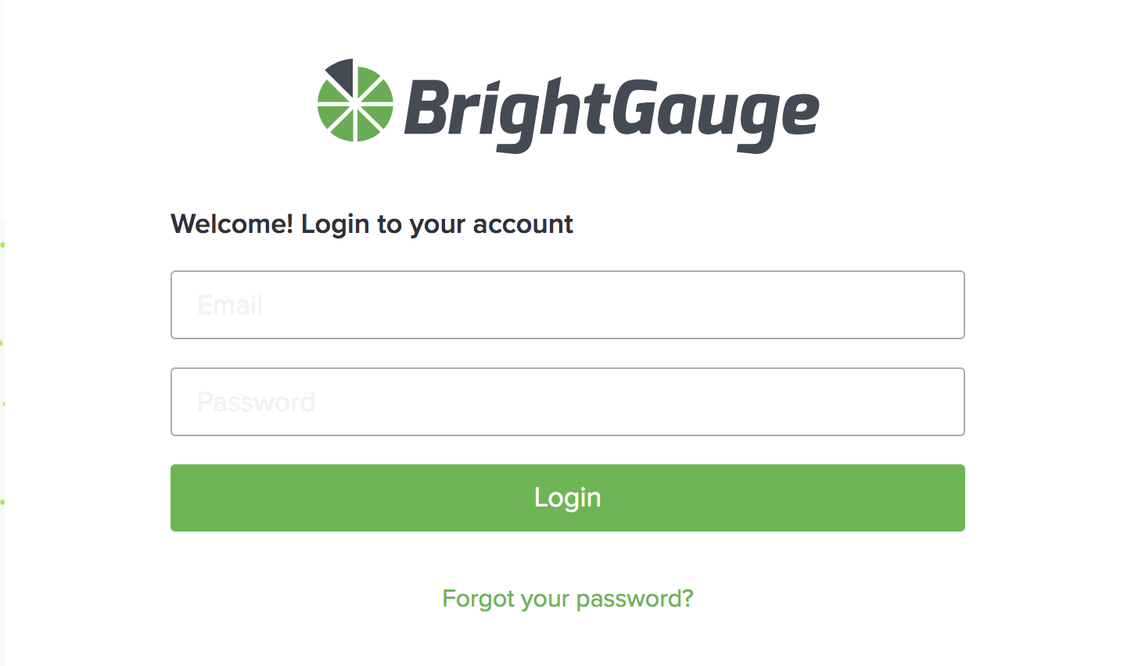Click the Email placeholder text

tap(229, 305)
